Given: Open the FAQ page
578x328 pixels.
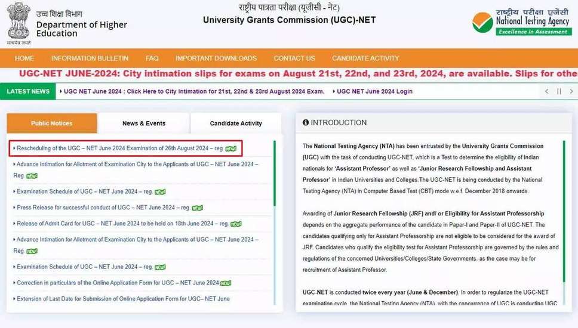Looking at the screenshot, I should (152, 58).
